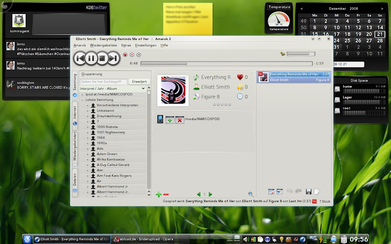Image resolution: width=391 pixels, height=244 pixels.
Task: Click the iPod media device icon
Action: 160,119
